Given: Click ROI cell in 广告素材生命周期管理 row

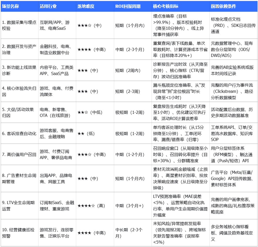Looking at the screenshot, I should point(133,178).
